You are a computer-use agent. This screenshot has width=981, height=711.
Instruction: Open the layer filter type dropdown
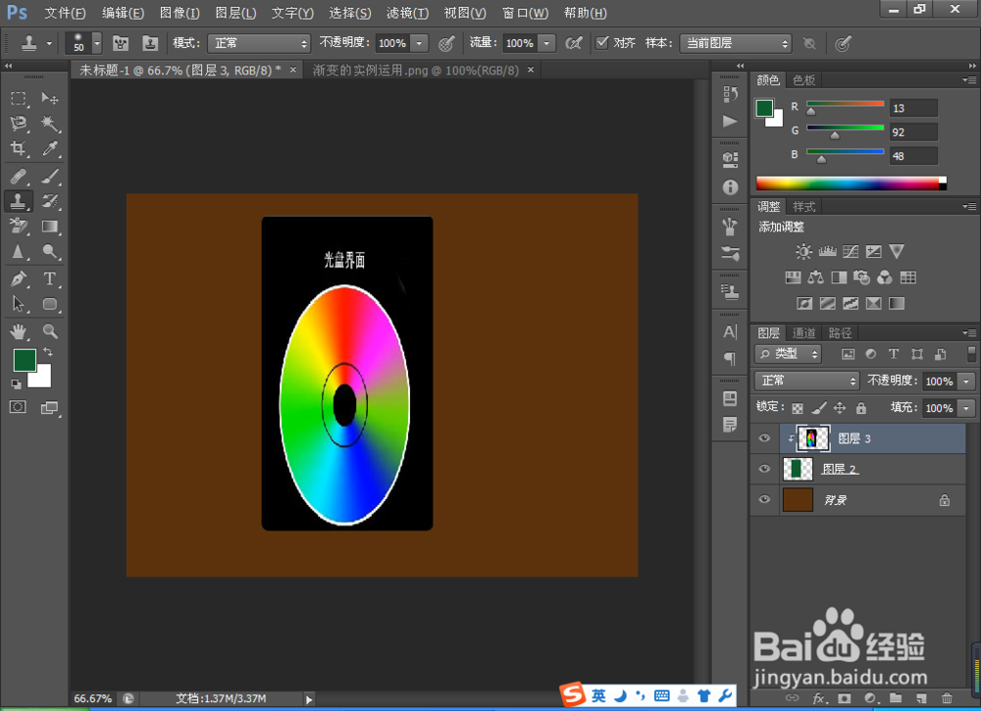click(788, 354)
